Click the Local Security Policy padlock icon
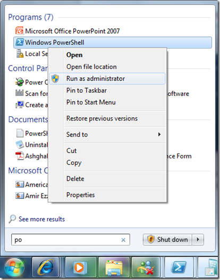Viewport: 220px width, 280px height. (20, 53)
